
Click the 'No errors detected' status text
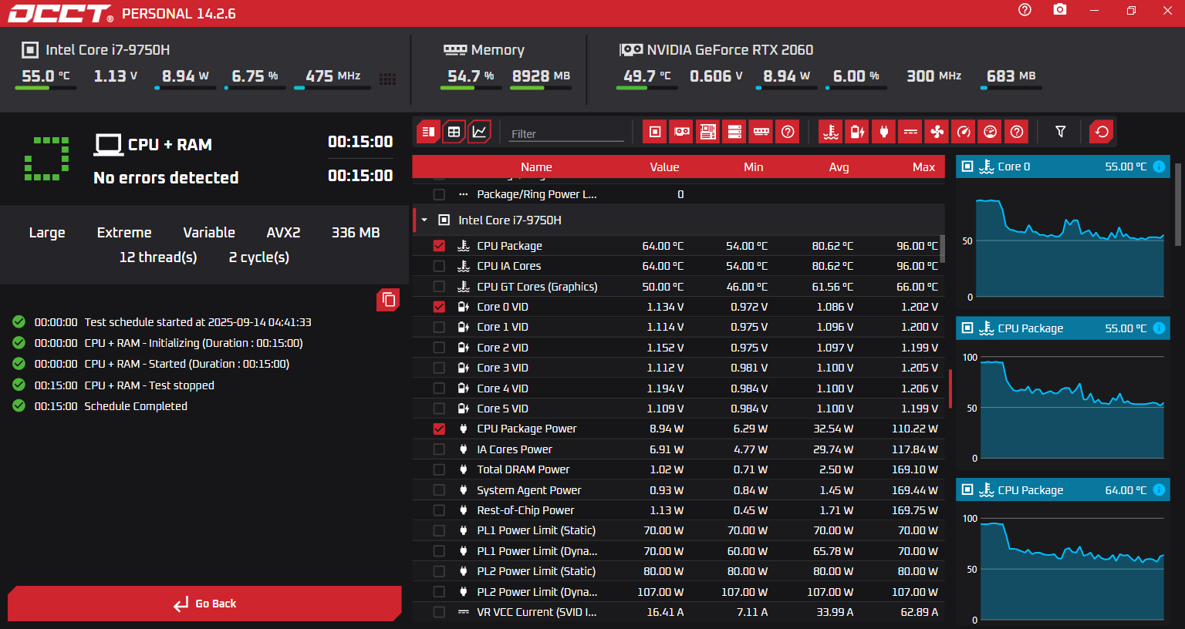(x=166, y=178)
